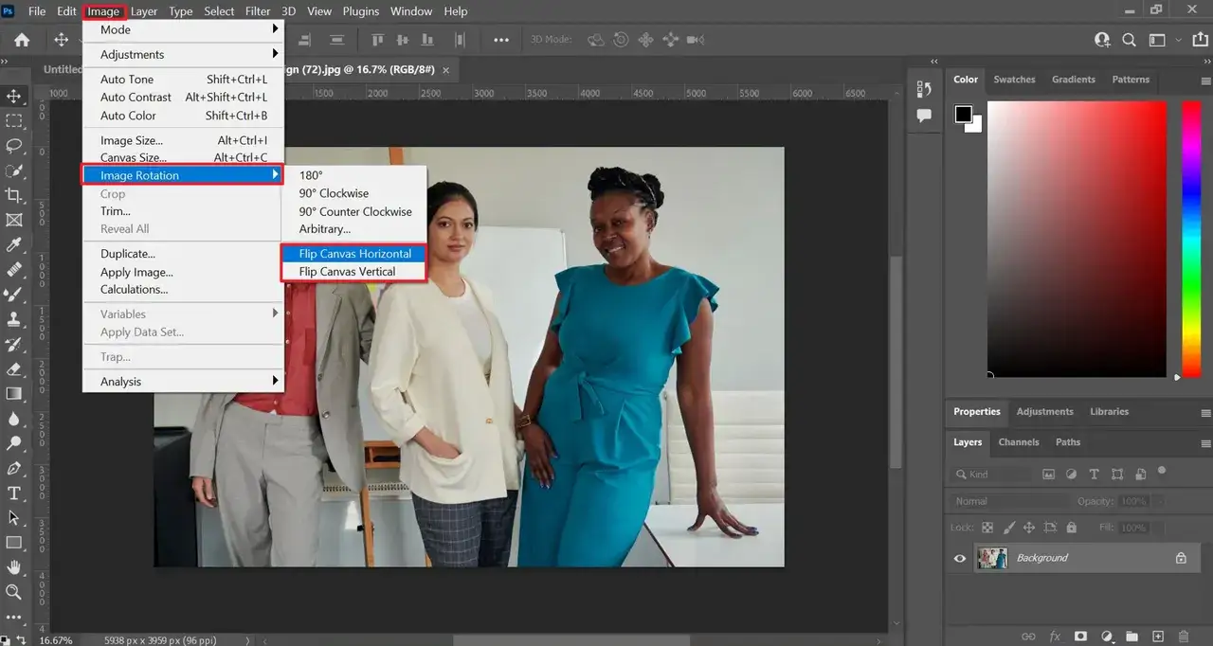The height and width of the screenshot is (646, 1213).
Task: Toggle the layer filter on/off switch
Action: [x=1162, y=471]
